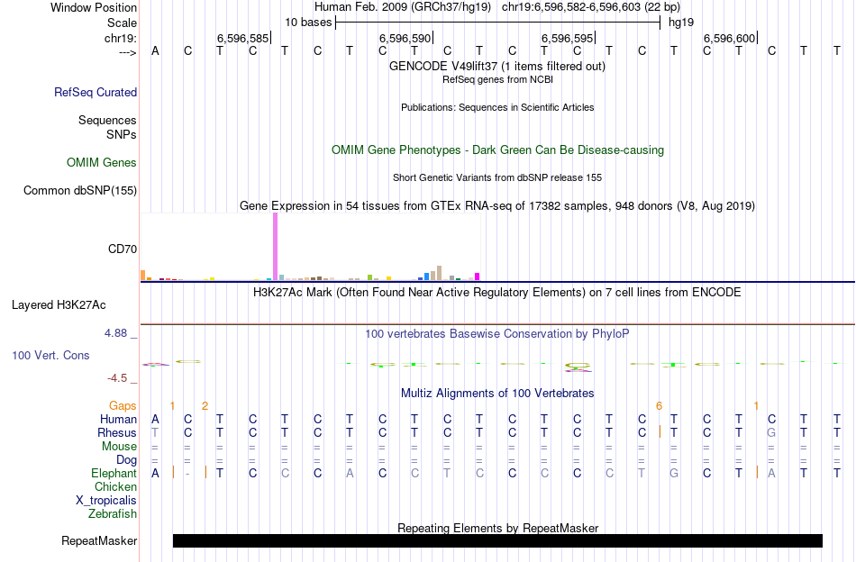Click the OMIM Gene Phenotypes green title
This screenshot has height=562, width=856.
tap(497, 150)
